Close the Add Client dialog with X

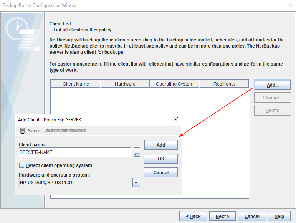click(x=176, y=120)
